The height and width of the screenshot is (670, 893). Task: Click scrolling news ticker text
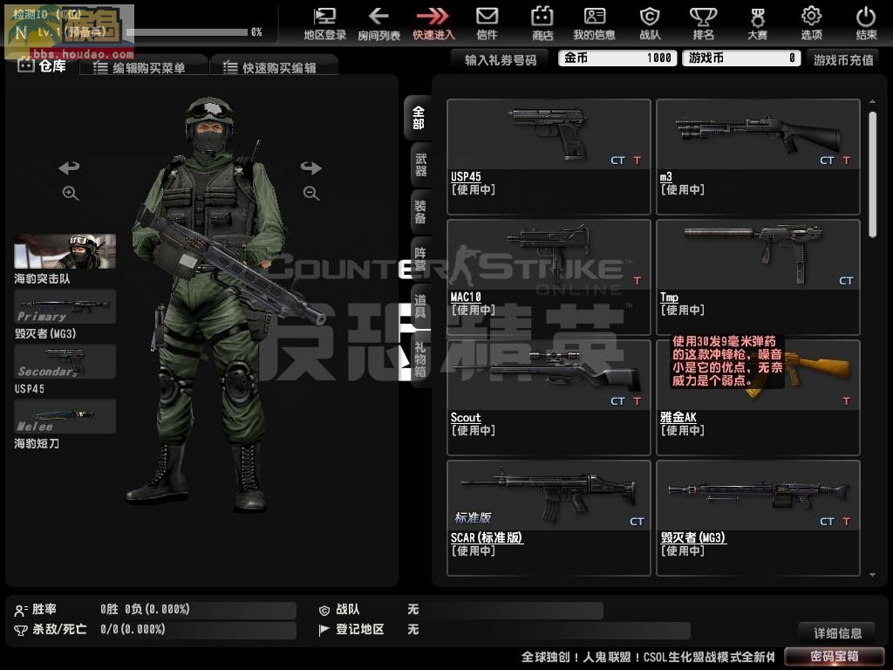648,657
